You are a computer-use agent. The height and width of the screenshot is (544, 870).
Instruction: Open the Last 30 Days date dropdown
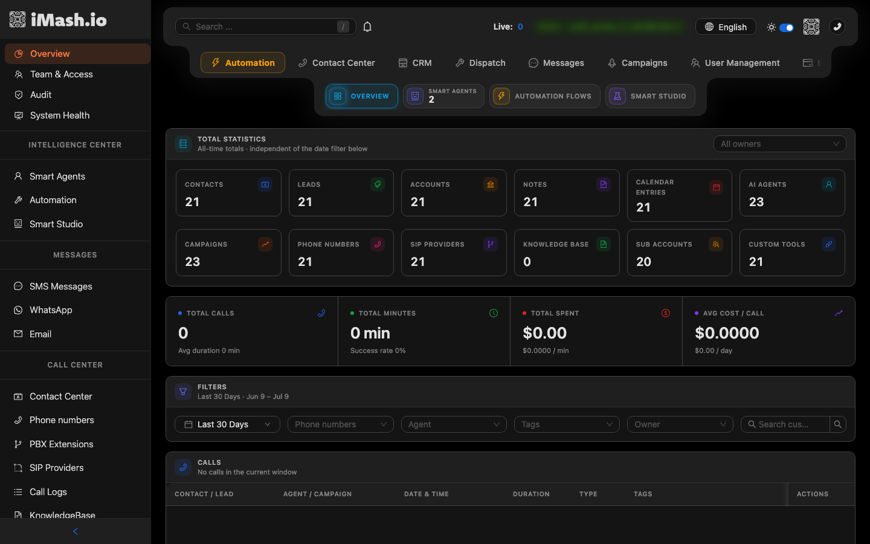[x=227, y=424]
